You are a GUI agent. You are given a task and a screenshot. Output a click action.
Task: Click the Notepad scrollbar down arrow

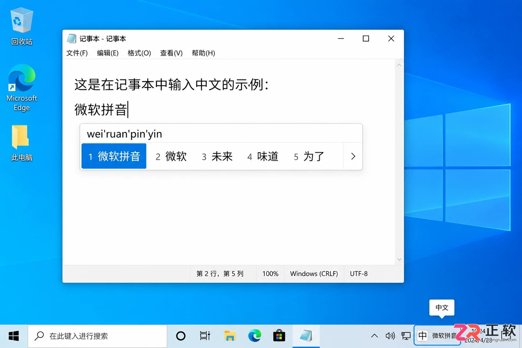click(399, 260)
